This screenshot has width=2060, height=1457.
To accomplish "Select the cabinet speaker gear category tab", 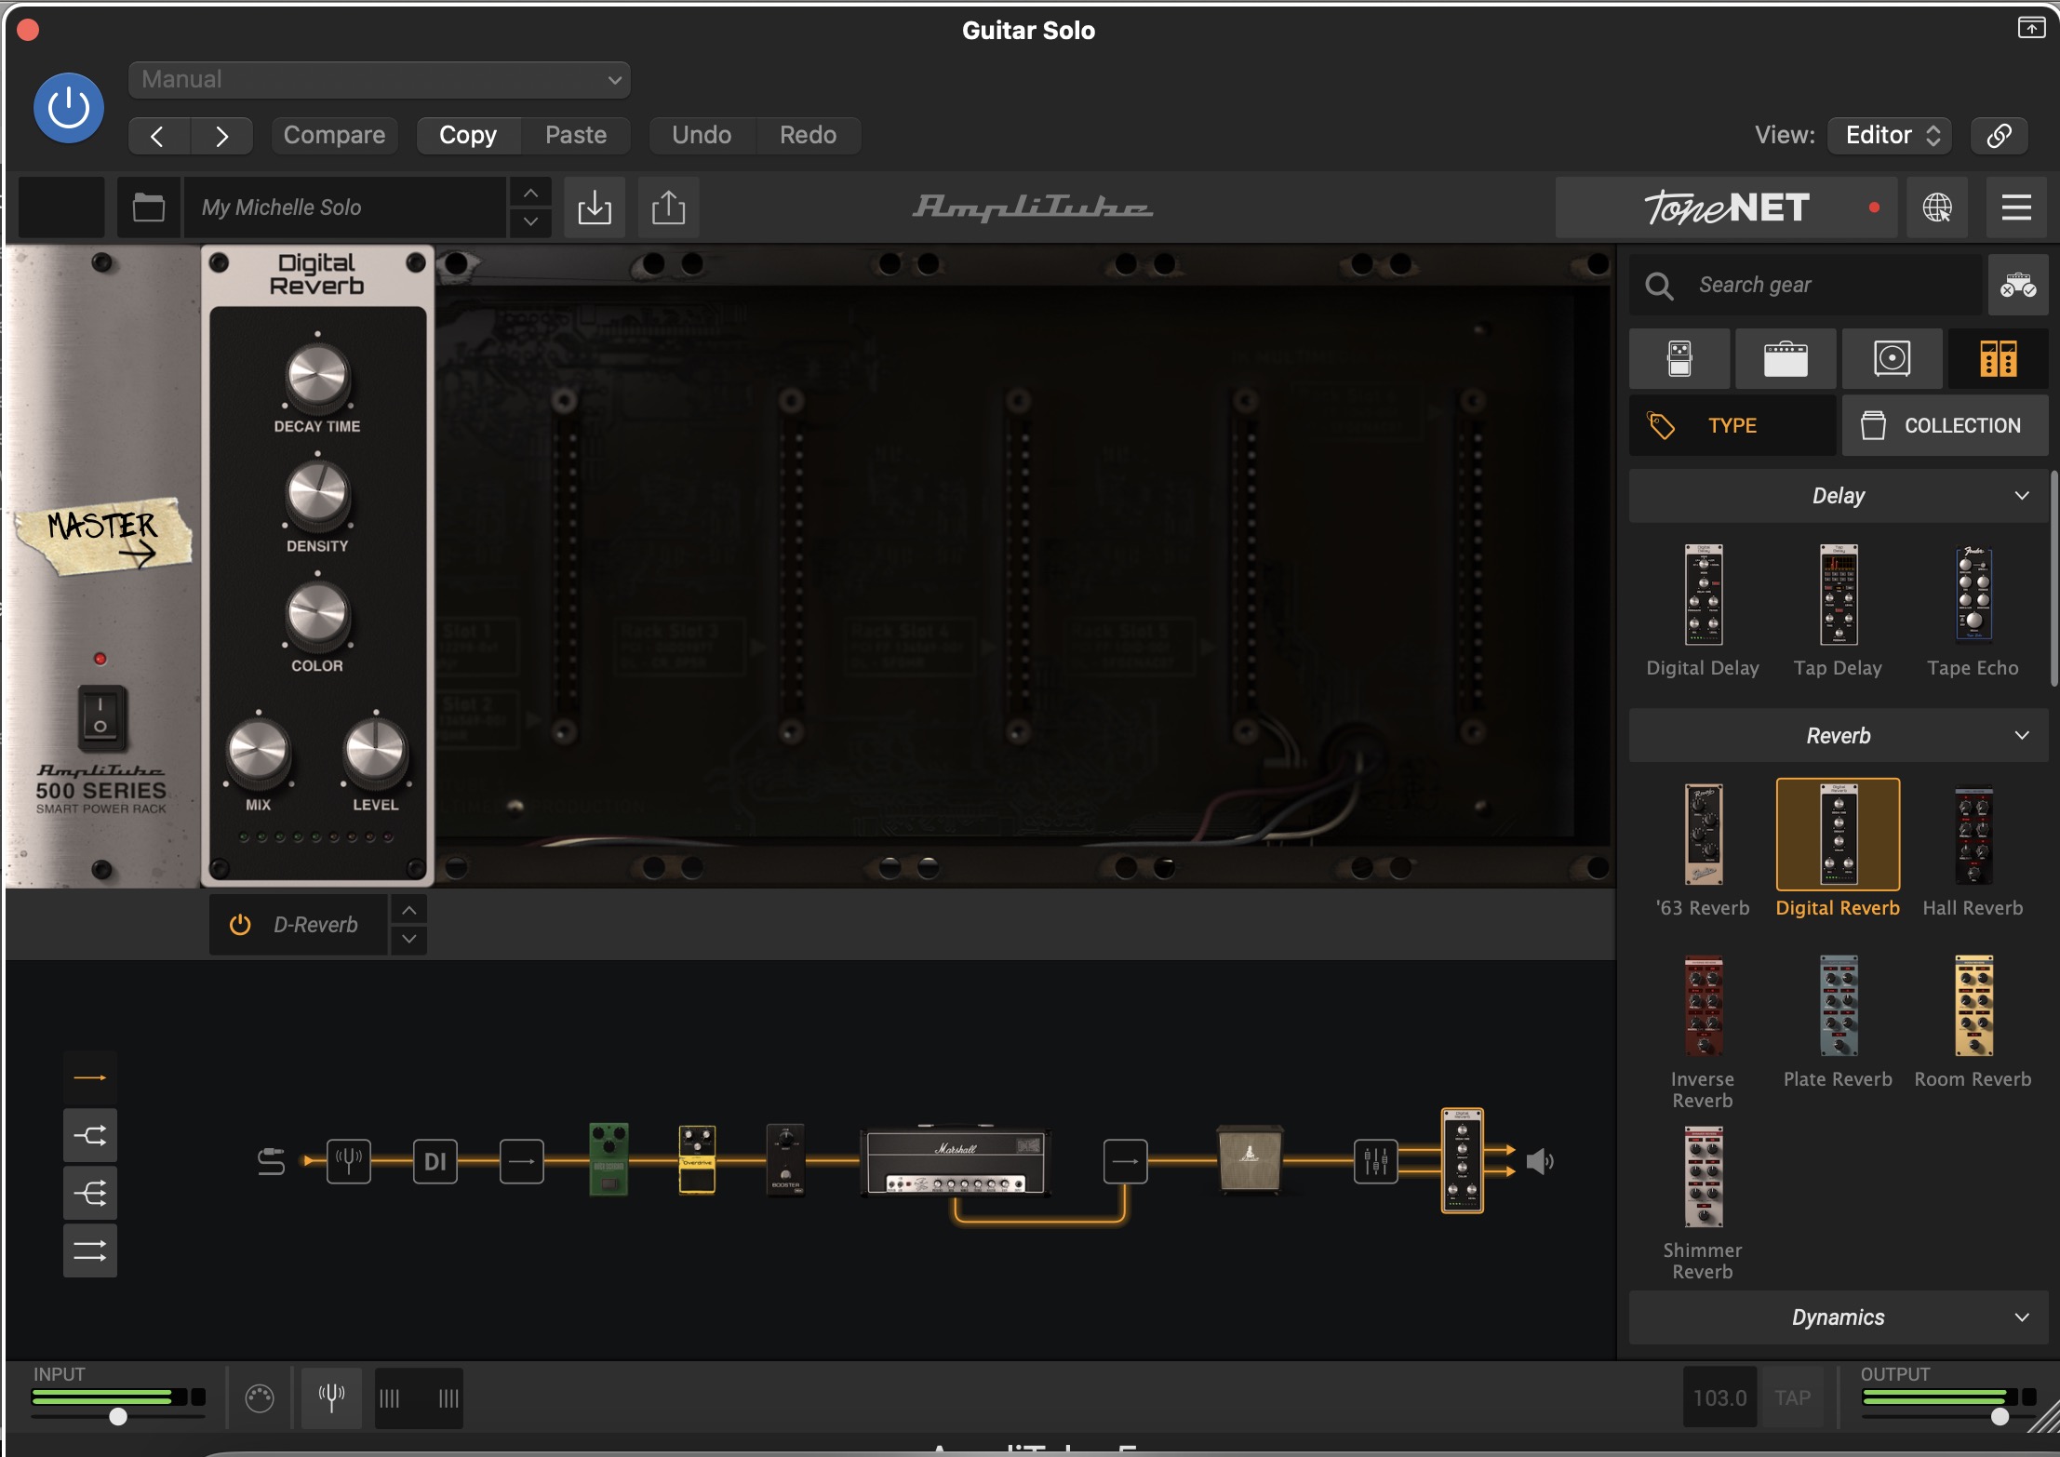I will pos(1892,358).
